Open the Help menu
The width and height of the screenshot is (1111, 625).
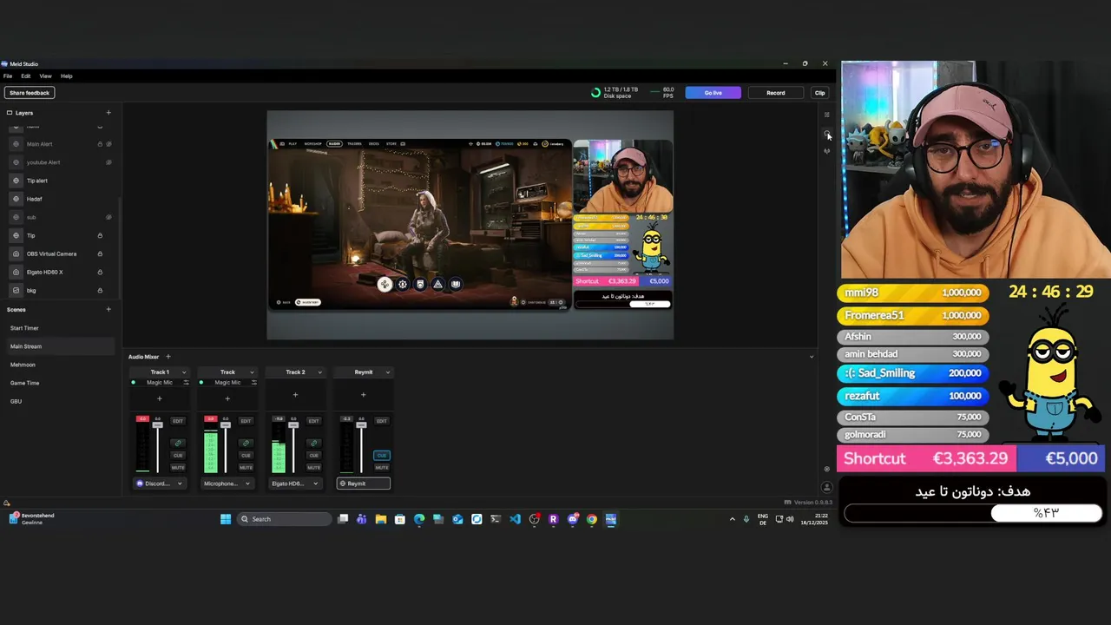pos(66,76)
